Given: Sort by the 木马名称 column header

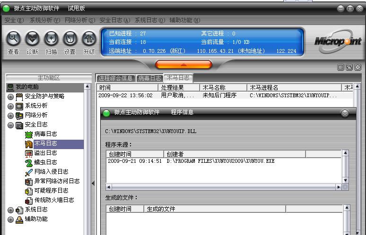Looking at the screenshot, I should pyautogui.click(x=224, y=88).
